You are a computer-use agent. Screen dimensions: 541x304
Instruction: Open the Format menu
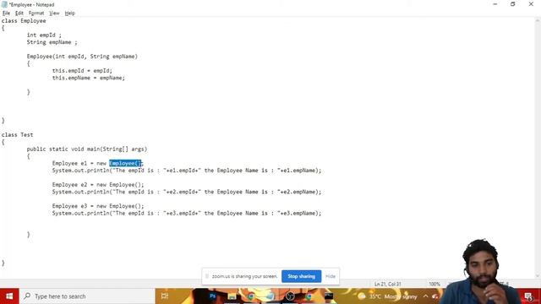(36, 14)
